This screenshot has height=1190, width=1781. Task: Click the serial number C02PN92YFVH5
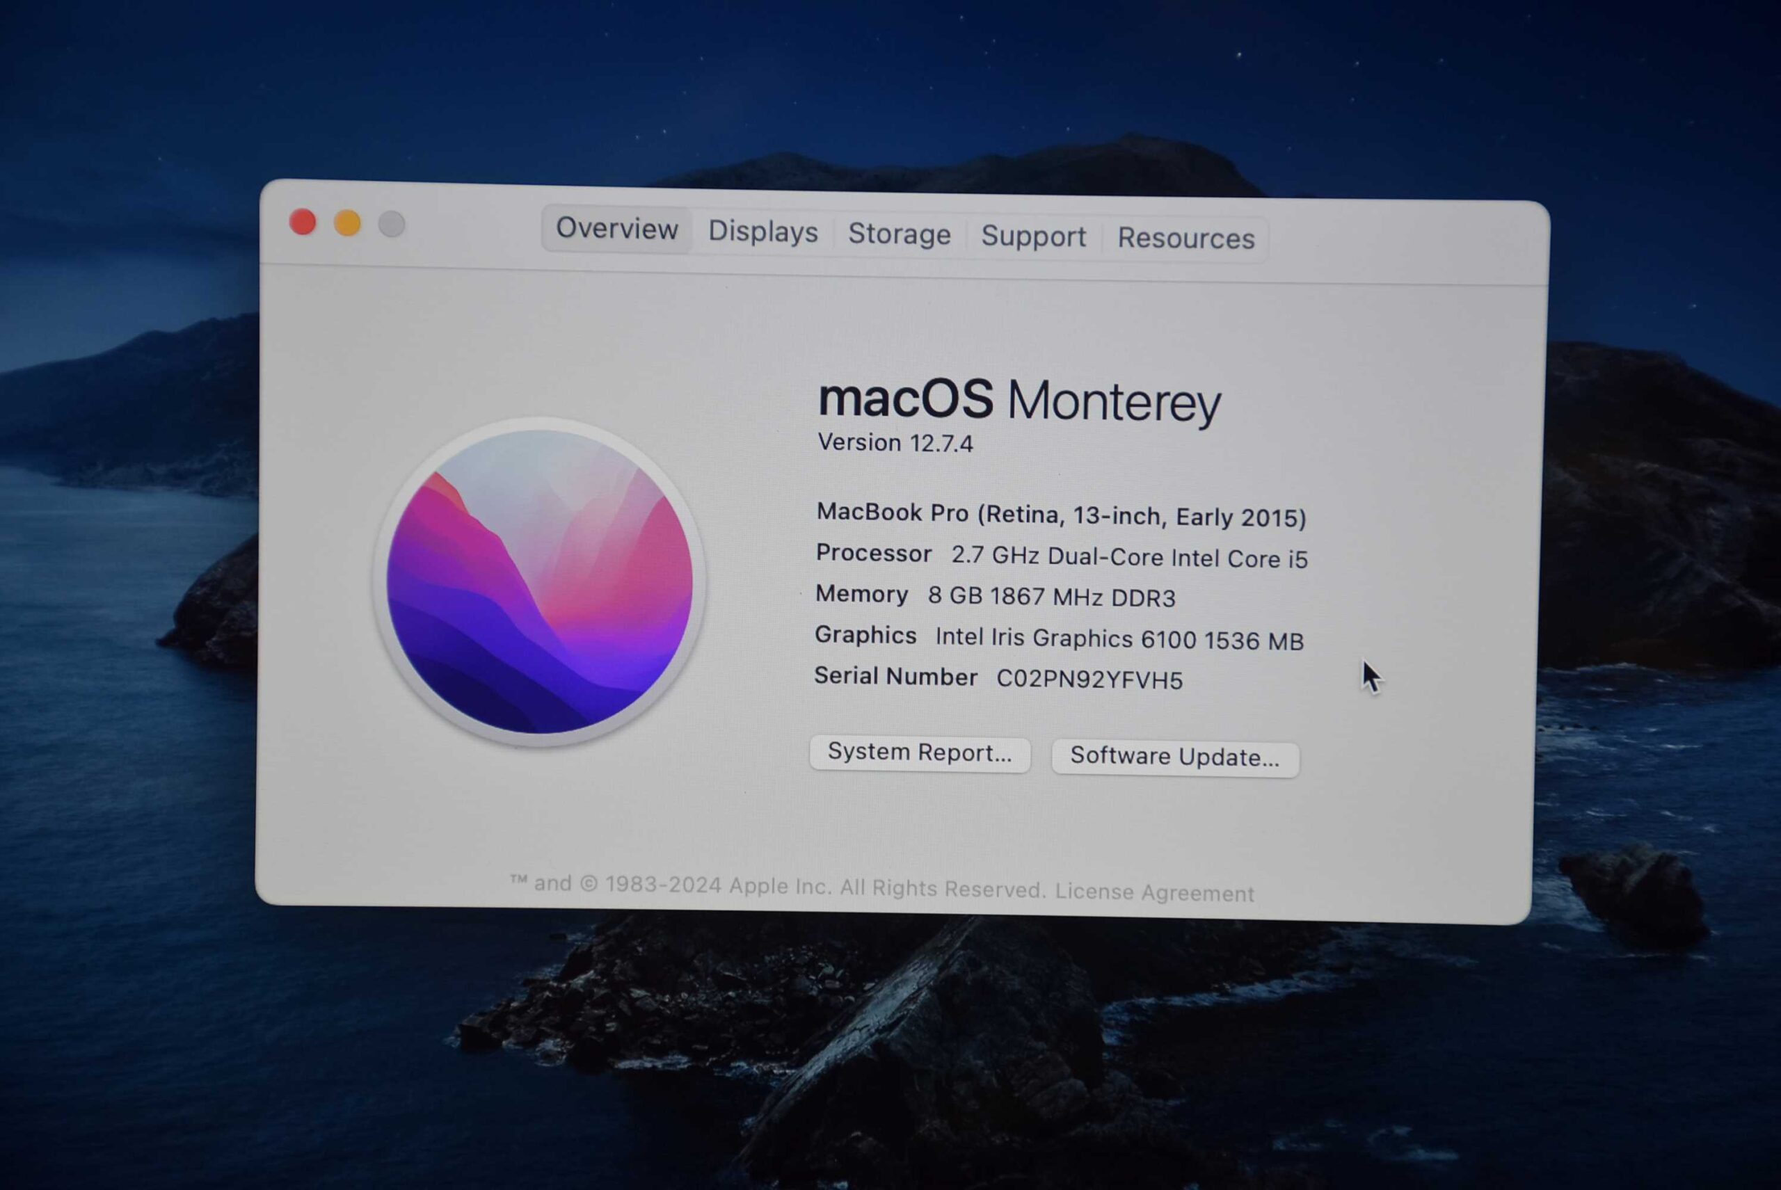tap(1089, 680)
